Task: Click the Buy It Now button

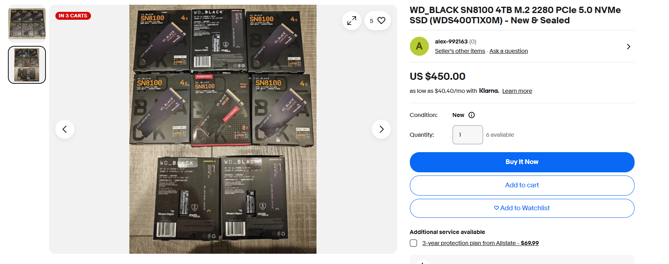Action: 522,162
